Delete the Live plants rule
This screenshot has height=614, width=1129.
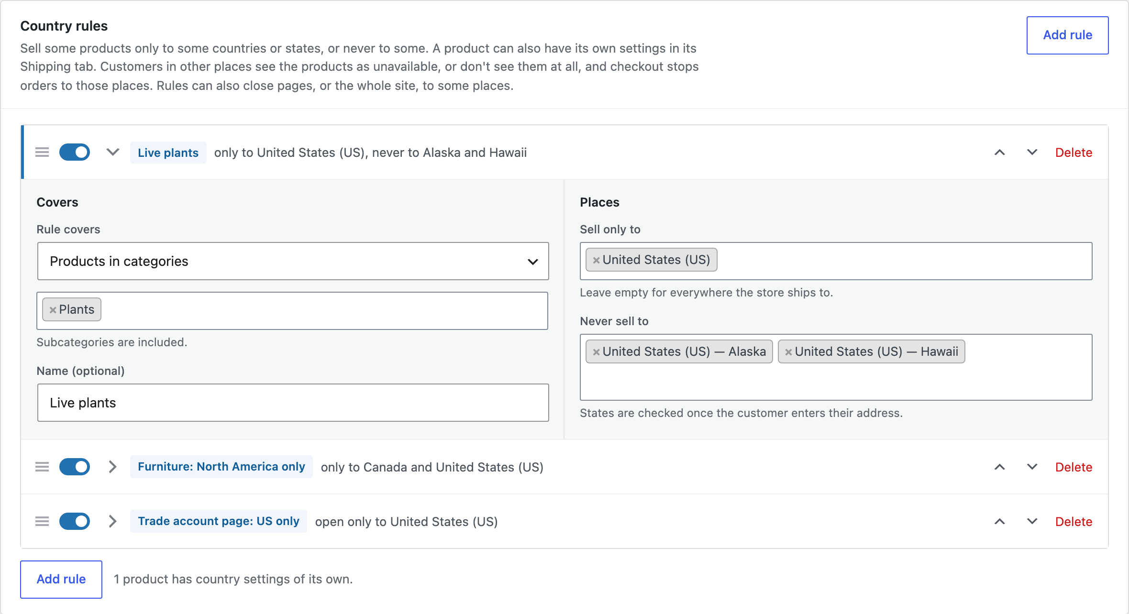tap(1074, 153)
